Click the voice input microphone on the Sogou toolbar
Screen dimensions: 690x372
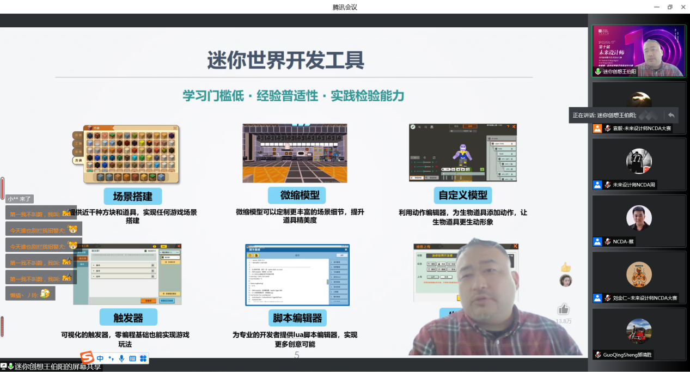click(x=121, y=358)
